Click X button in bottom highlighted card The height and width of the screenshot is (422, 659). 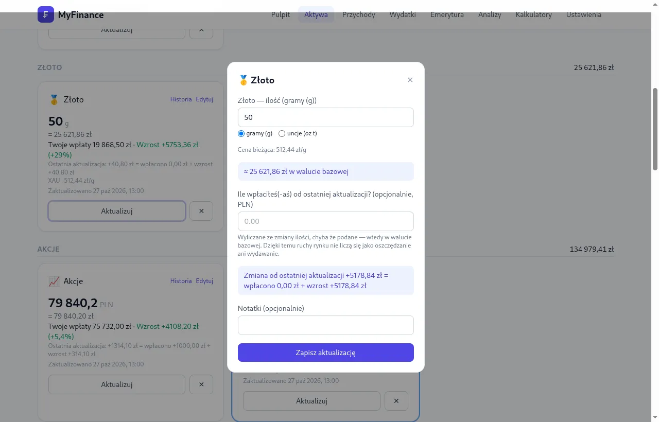pyautogui.click(x=396, y=401)
